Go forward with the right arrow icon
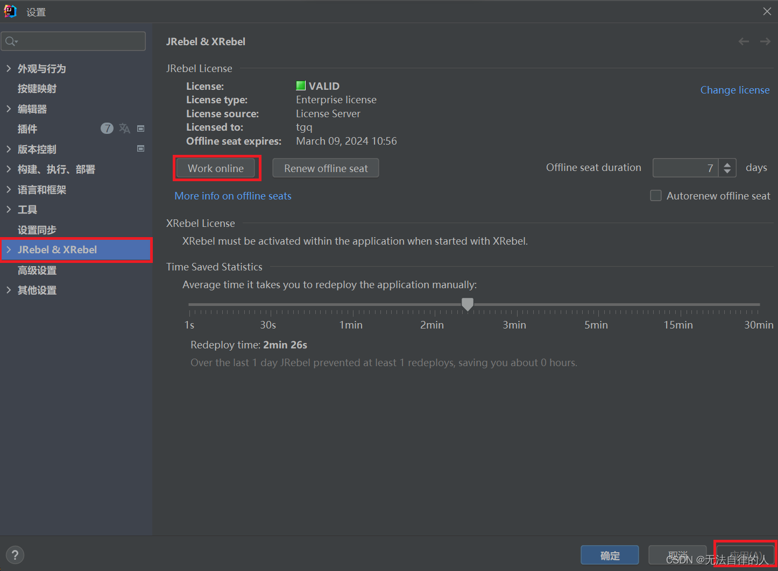 (765, 41)
